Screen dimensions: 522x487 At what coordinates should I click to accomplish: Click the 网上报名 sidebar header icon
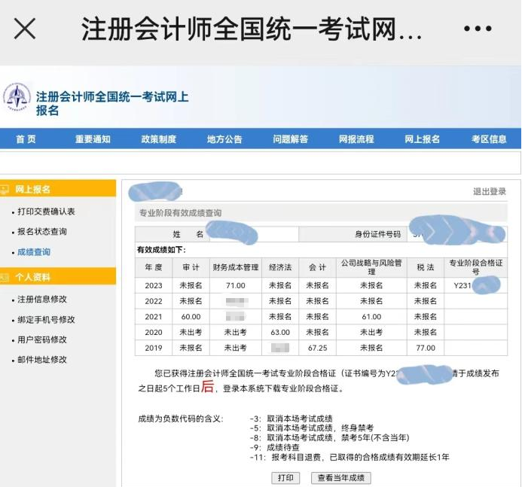pyautogui.click(x=5, y=189)
